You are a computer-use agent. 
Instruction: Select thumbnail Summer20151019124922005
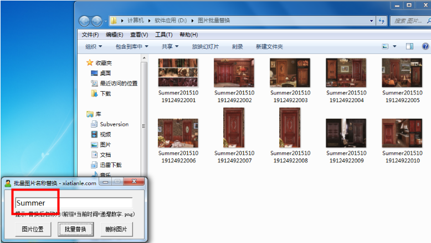402,72
